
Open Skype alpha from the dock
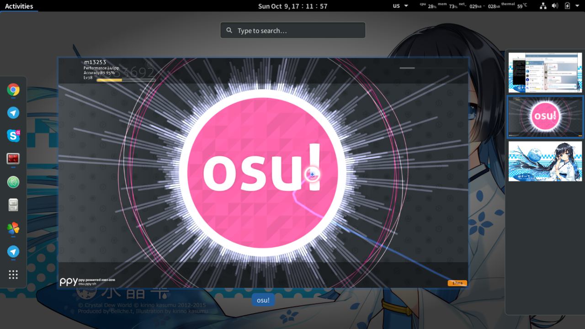point(13,135)
